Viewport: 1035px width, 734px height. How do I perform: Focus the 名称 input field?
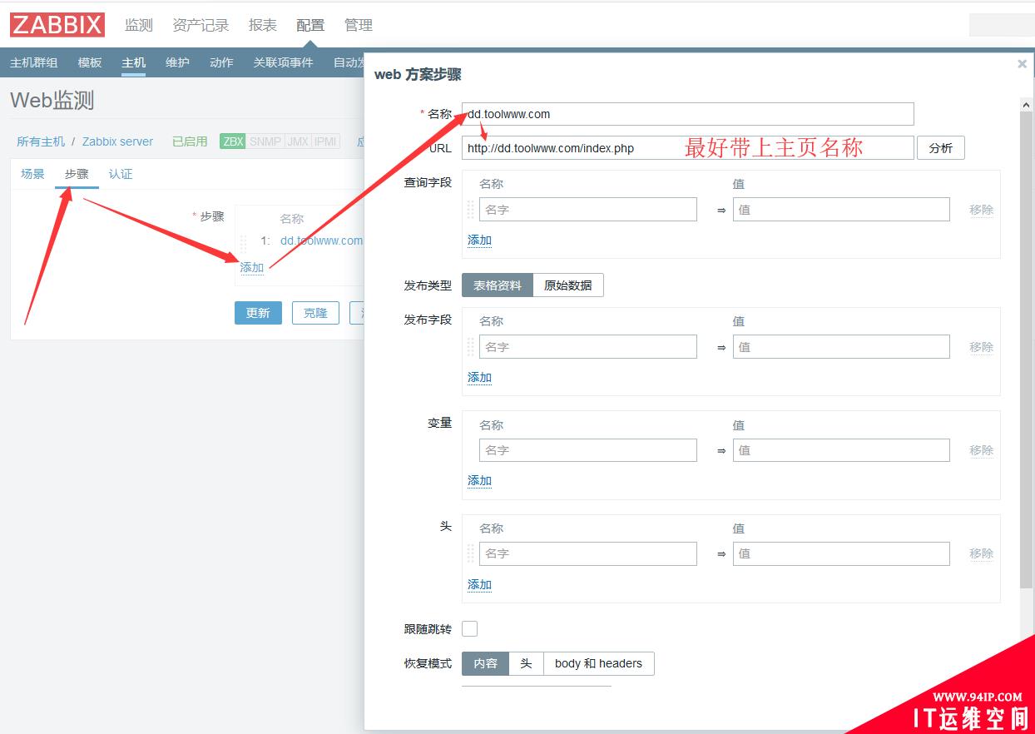tap(688, 114)
